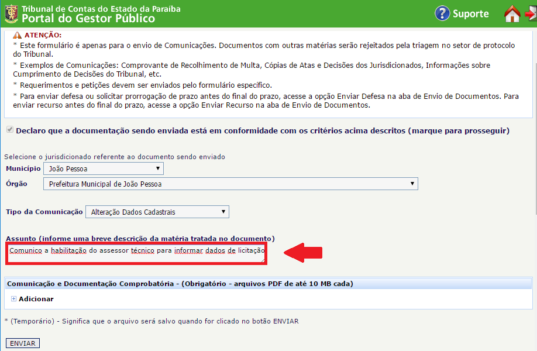The height and width of the screenshot is (351, 537).
Task: Click the Tribunal de Contas crest logo
Action: (11, 13)
